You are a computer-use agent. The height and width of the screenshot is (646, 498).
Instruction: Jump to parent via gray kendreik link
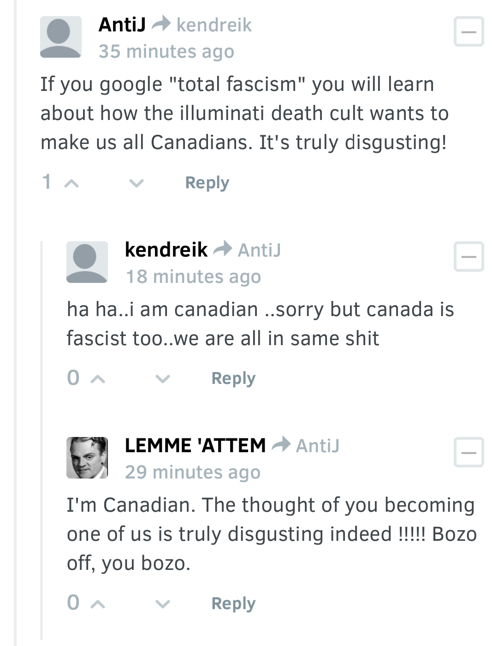pyautogui.click(x=214, y=25)
